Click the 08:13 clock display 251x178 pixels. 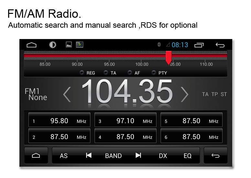point(180,45)
